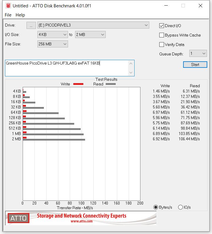Click the red Write legend swatch

pyautogui.click(x=78, y=84)
